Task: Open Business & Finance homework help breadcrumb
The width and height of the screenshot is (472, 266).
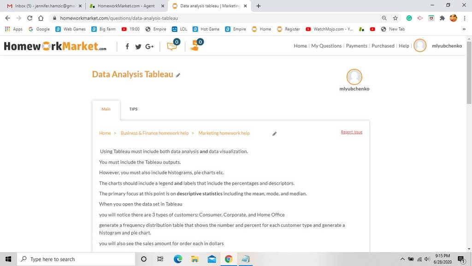Action: [155, 133]
